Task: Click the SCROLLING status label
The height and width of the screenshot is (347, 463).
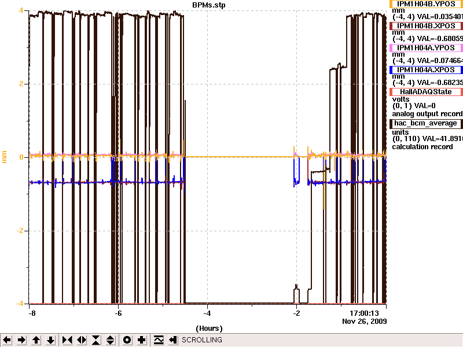Action: pyautogui.click(x=202, y=340)
